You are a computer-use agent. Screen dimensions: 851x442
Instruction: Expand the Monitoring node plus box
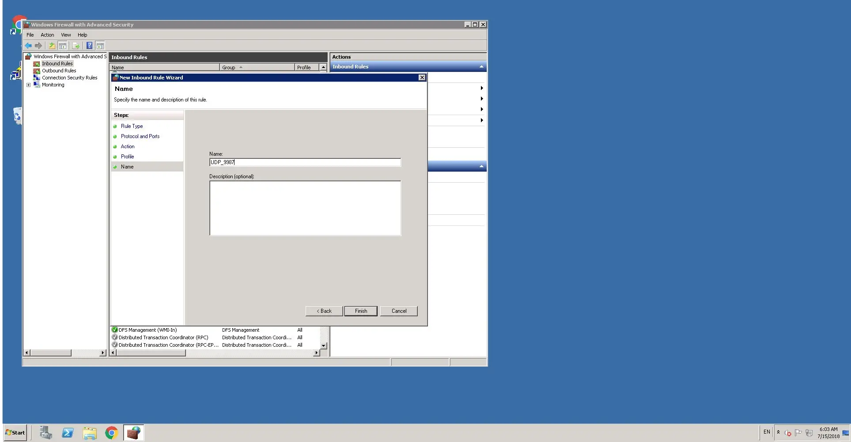coord(29,85)
